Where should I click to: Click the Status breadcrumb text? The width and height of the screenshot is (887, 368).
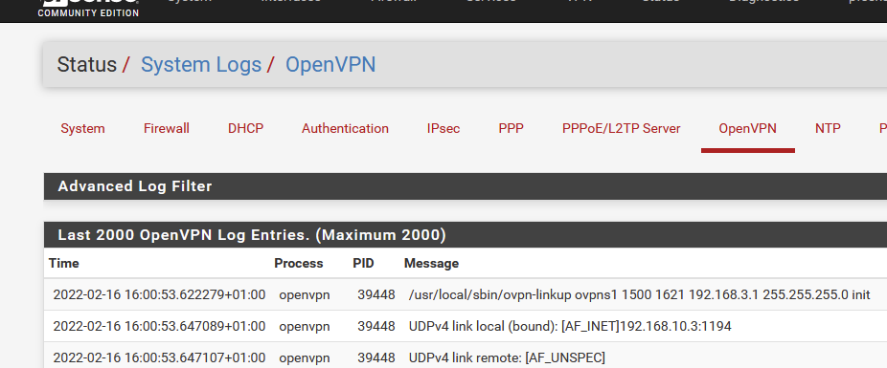click(86, 65)
